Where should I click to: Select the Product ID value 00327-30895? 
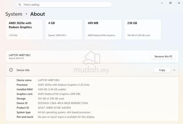coord(54,108)
